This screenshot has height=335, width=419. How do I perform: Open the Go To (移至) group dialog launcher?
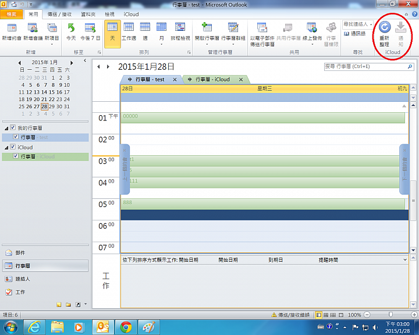100,52
